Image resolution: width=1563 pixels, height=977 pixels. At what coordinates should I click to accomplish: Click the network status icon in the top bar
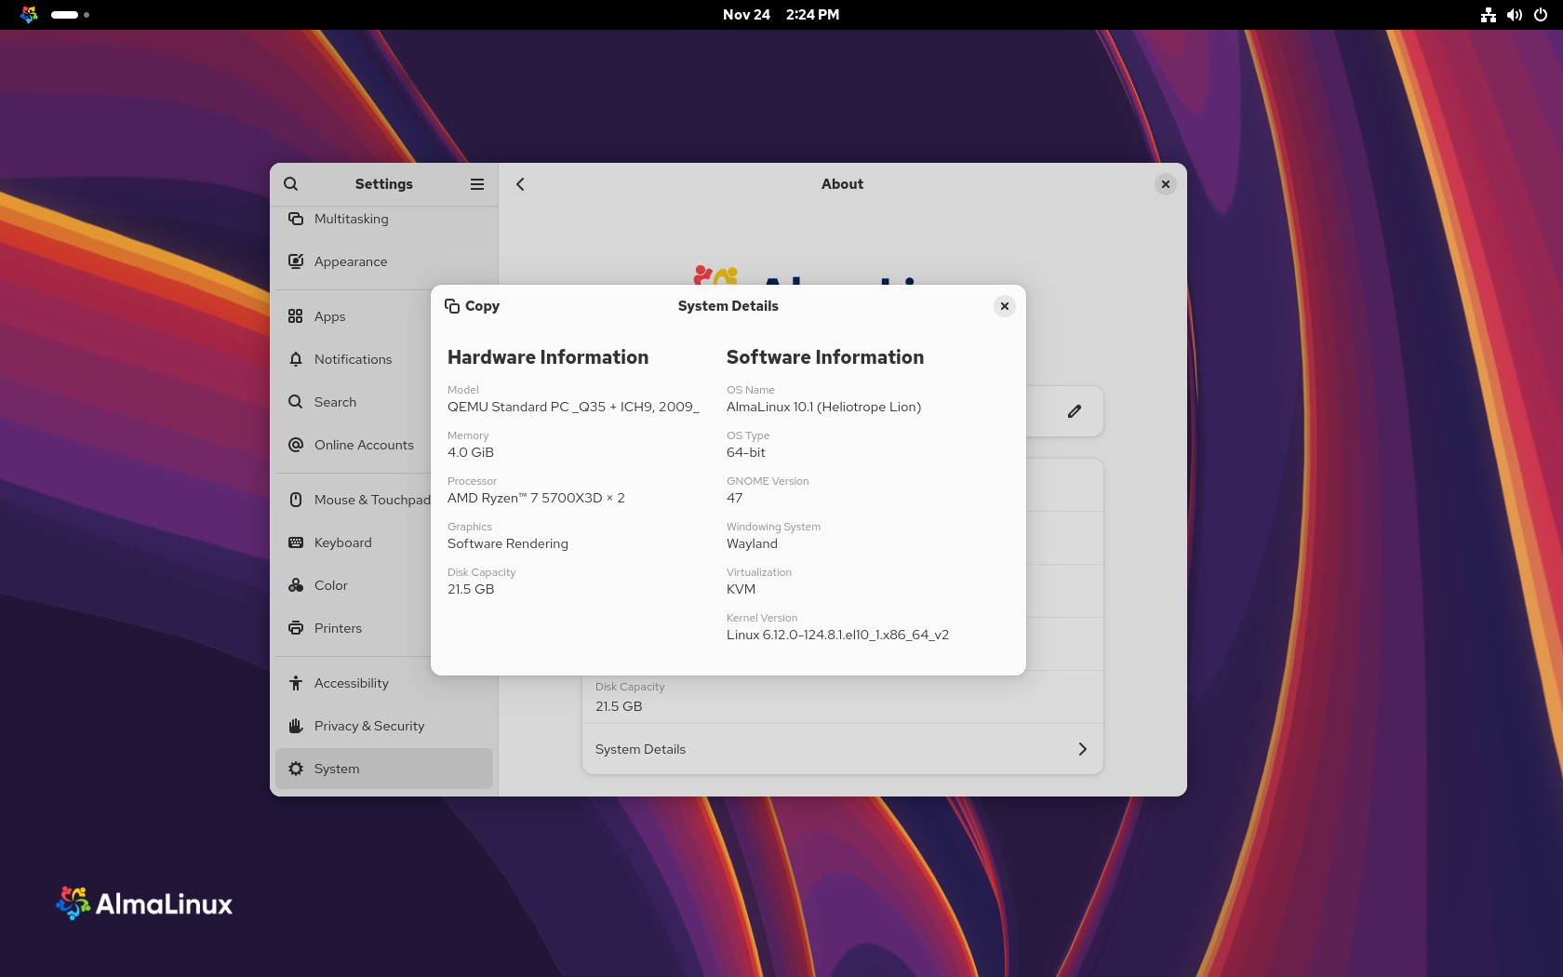[1486, 15]
